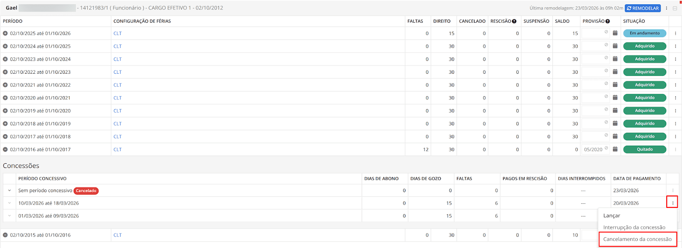Open three-dot menu beside the REMODELAR button
The image size is (682, 248).
[x=666, y=8]
